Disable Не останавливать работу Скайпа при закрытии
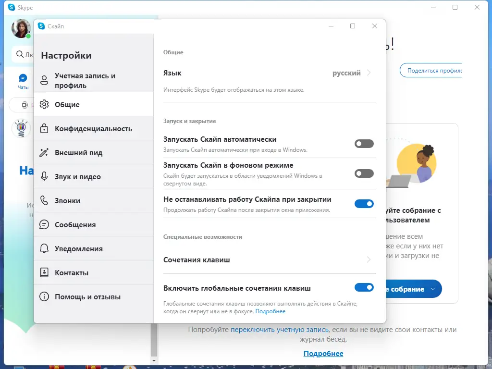The image size is (492, 369). coord(364,204)
